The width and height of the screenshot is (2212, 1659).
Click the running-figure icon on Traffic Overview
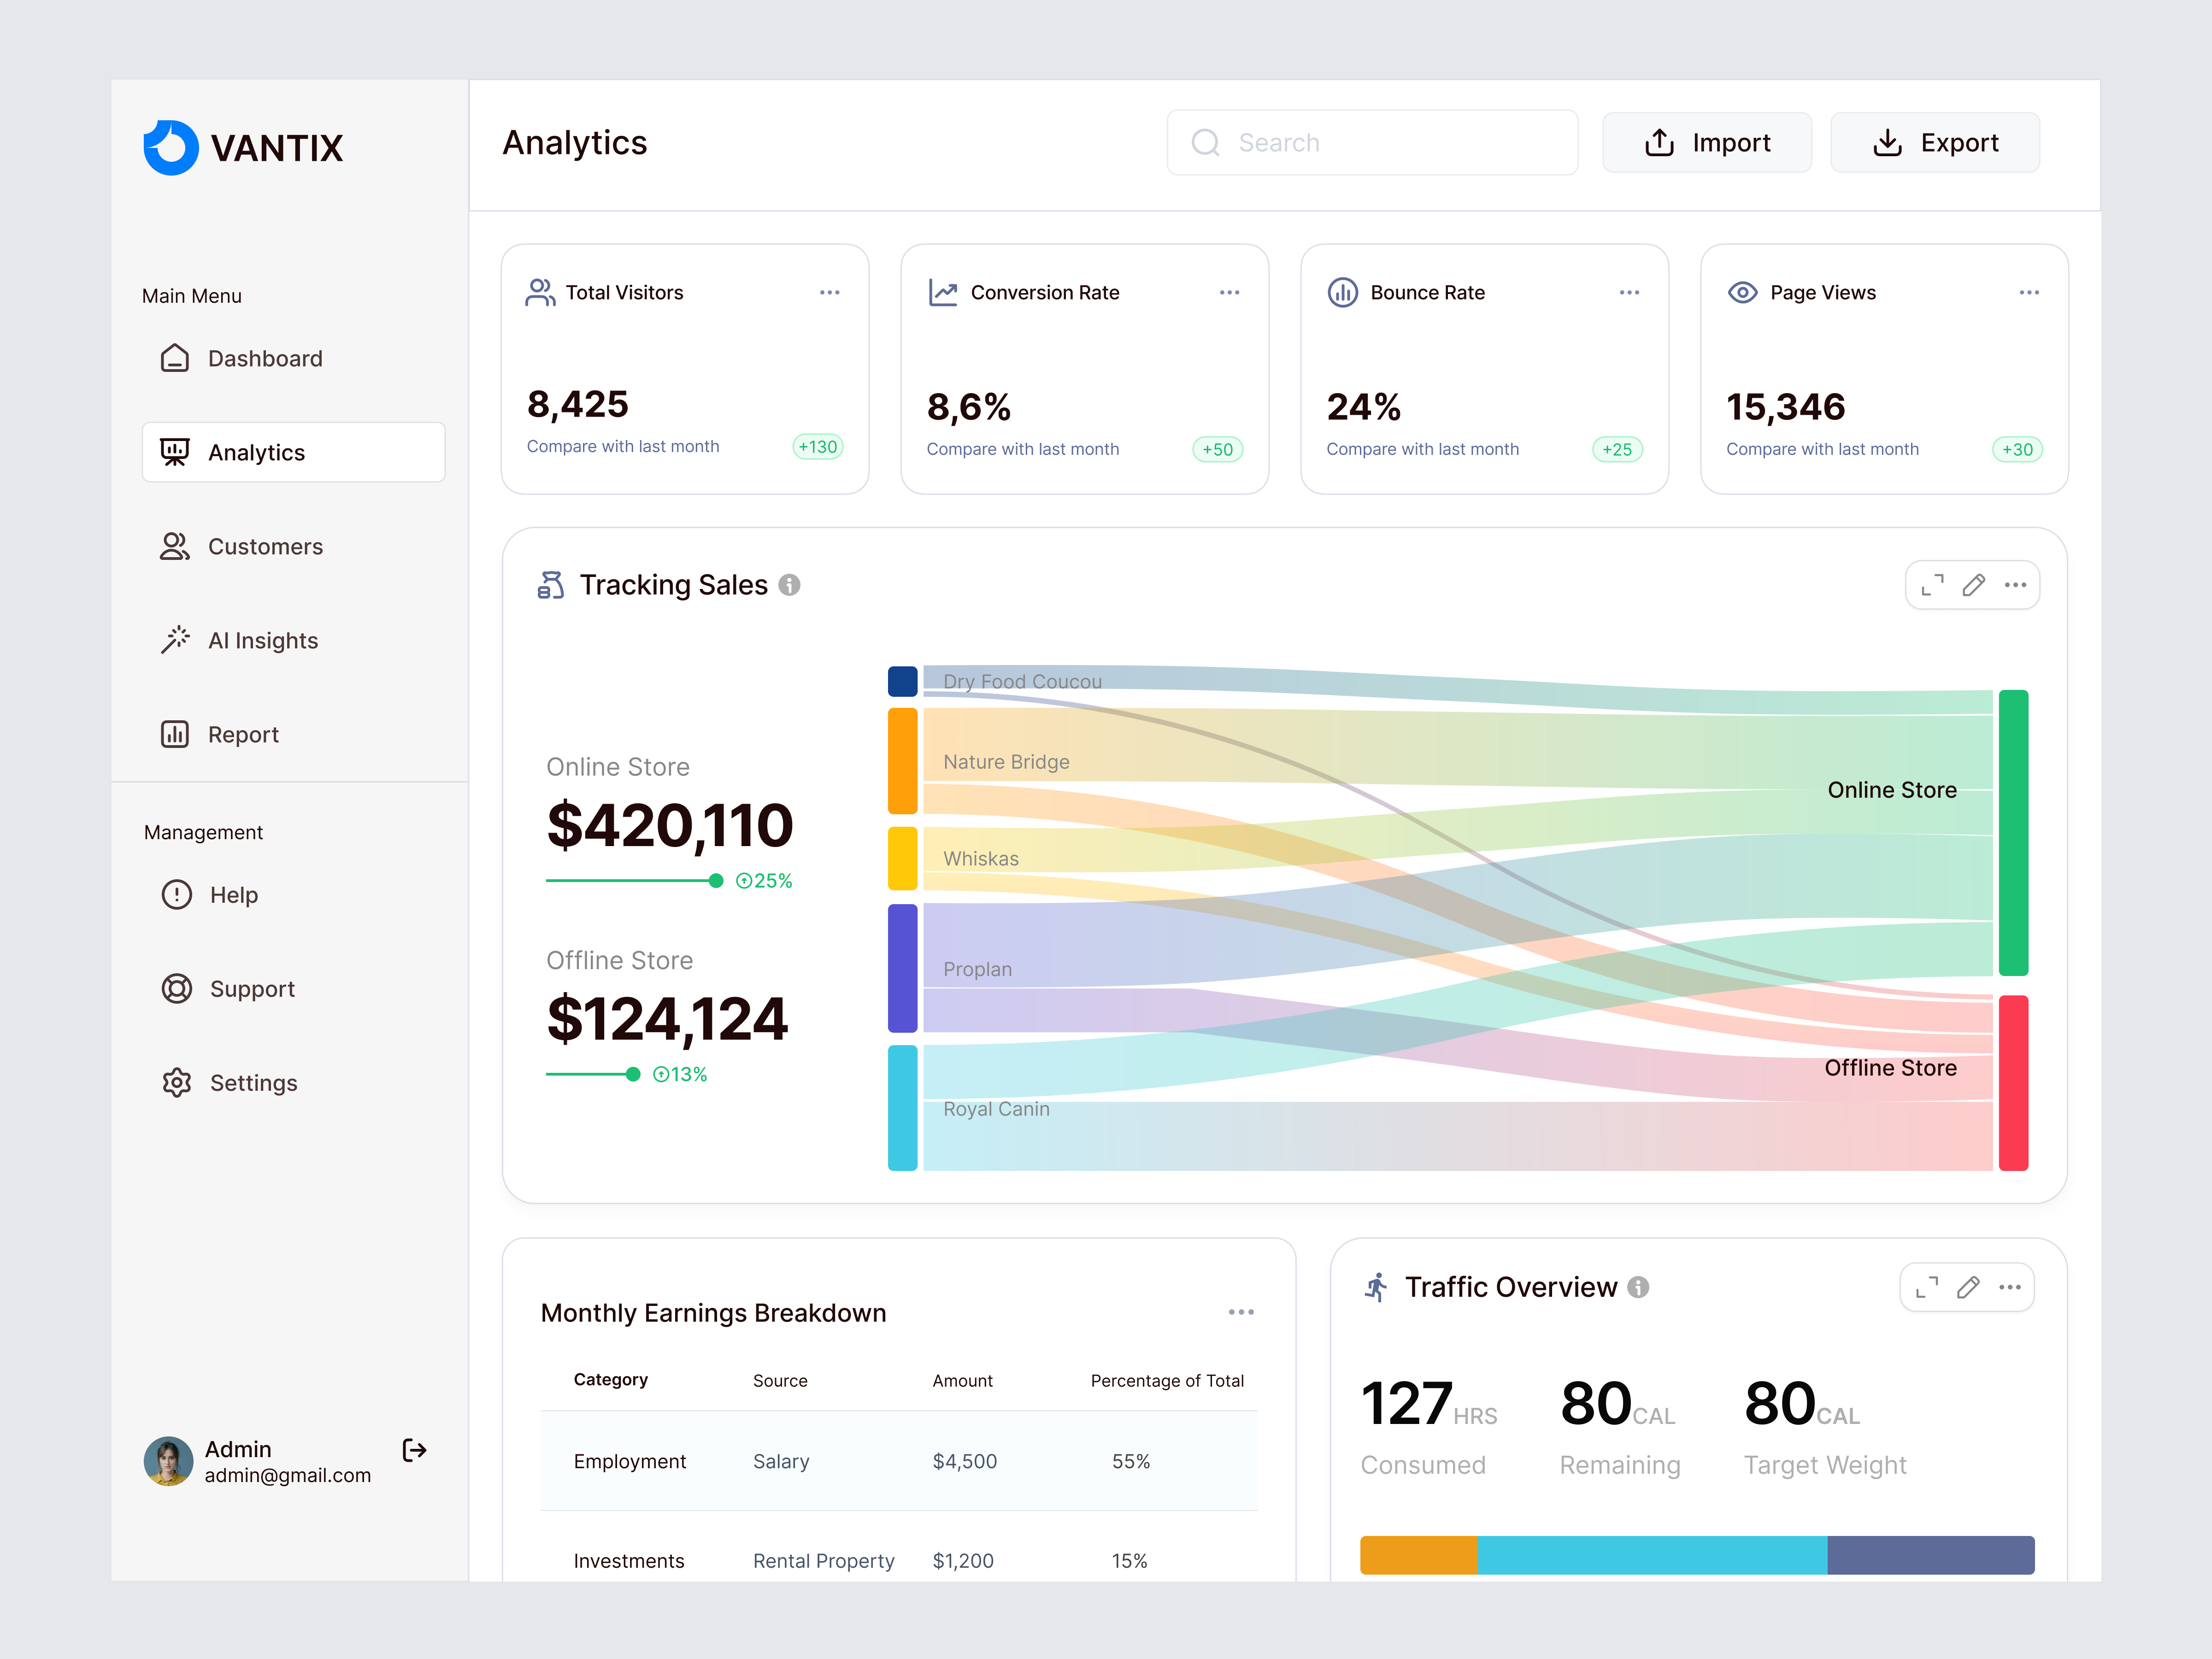pyautogui.click(x=1377, y=1287)
